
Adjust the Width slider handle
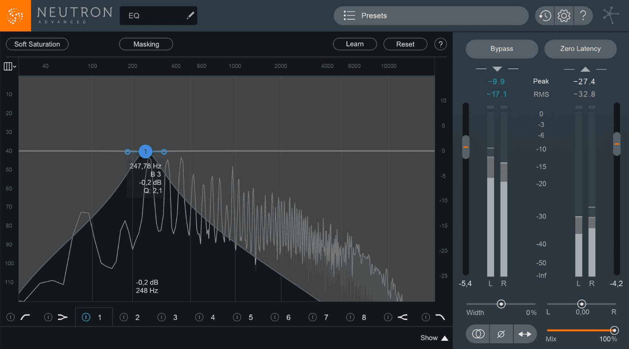(501, 304)
